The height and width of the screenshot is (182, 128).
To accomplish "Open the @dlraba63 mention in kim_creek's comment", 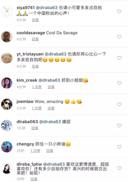I will click(49, 80).
